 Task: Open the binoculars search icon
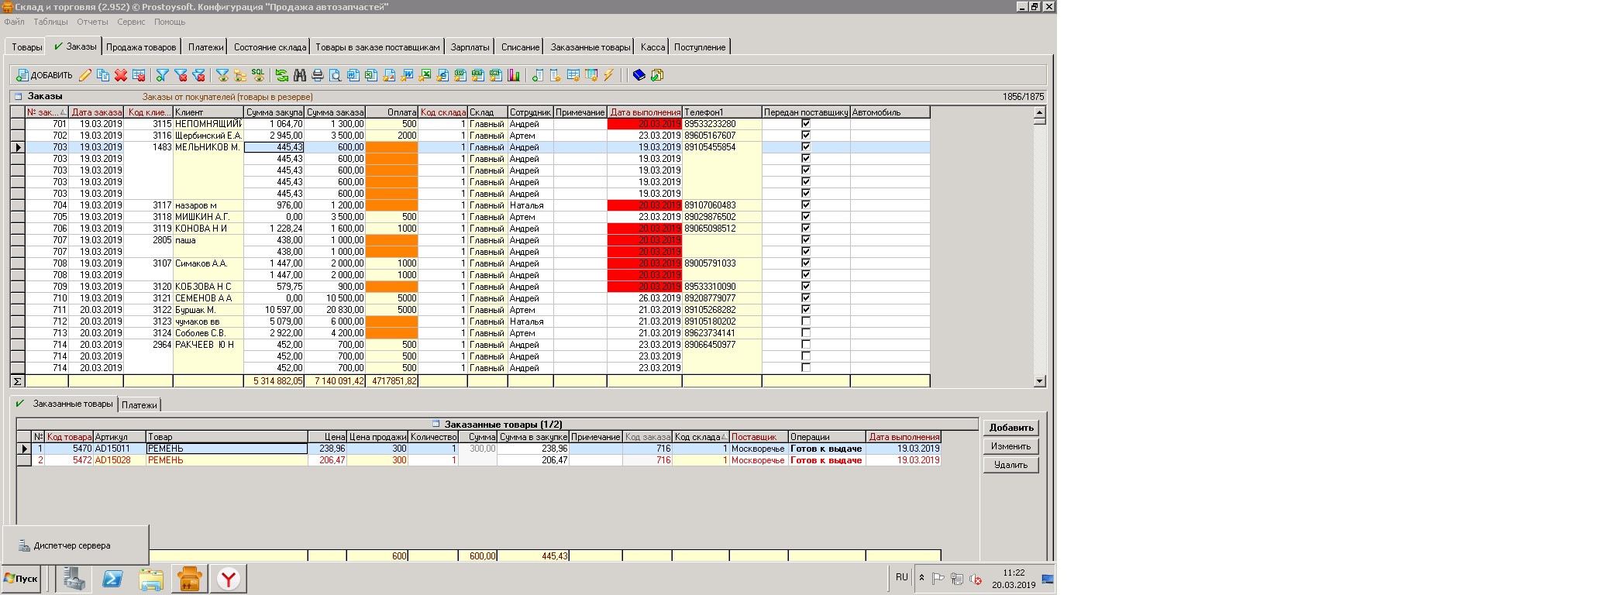299,75
